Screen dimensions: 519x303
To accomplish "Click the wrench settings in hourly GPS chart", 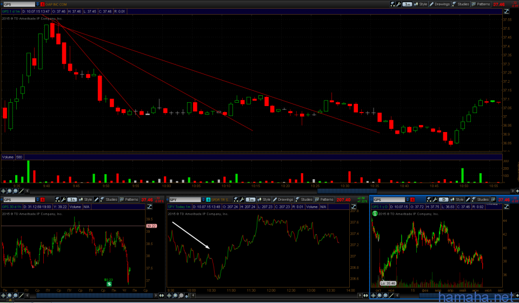I will point(63,200).
